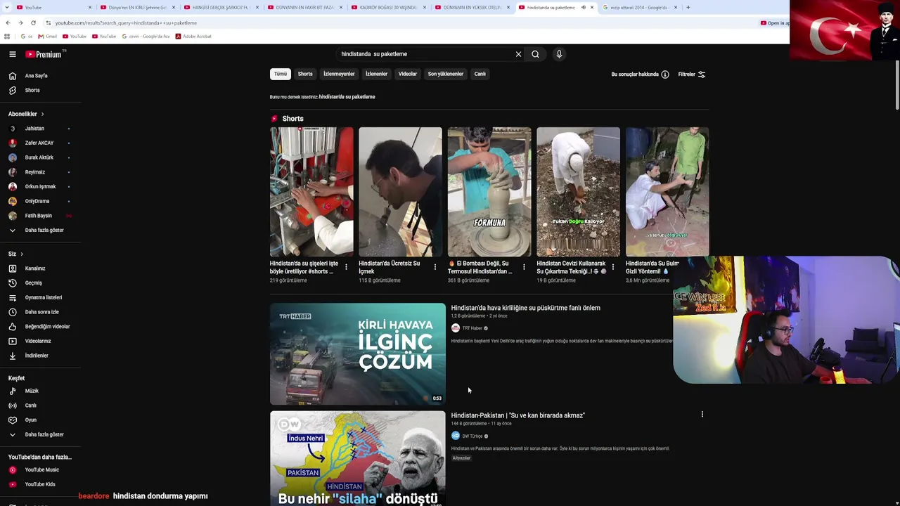Open the Shorts icon in sidebar

pyautogui.click(x=13, y=91)
